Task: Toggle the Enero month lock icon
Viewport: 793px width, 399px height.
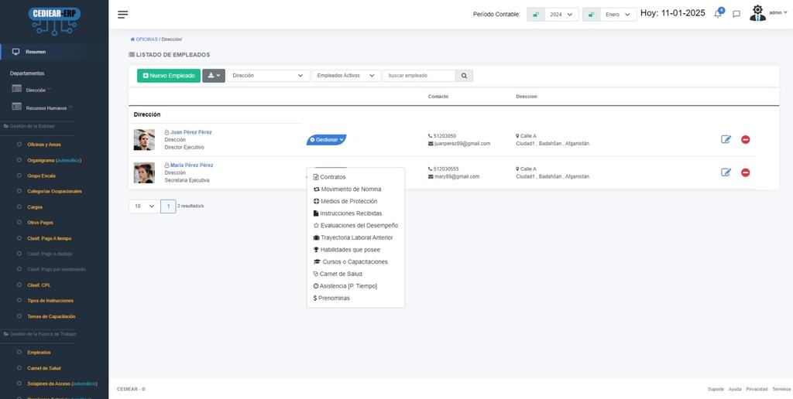Action: tap(591, 15)
